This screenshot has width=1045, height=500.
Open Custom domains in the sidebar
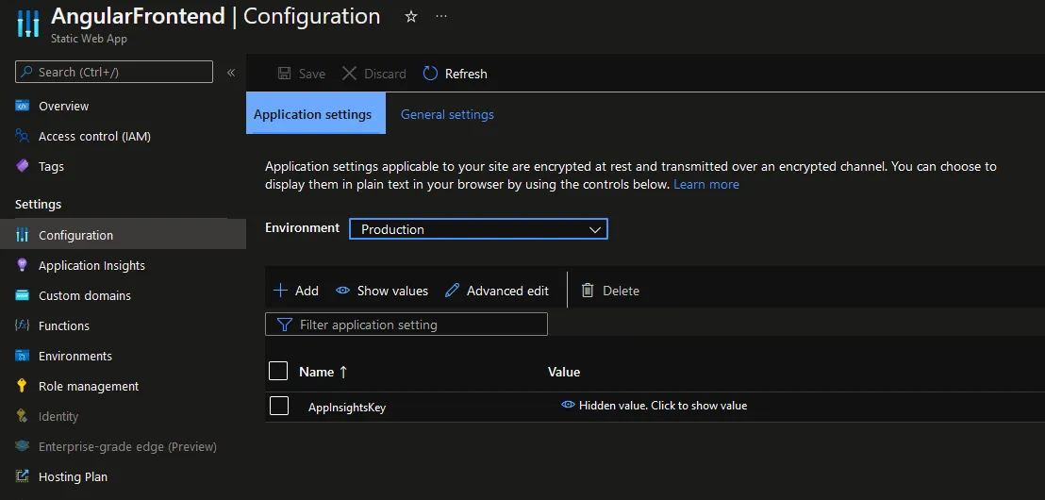click(x=84, y=295)
